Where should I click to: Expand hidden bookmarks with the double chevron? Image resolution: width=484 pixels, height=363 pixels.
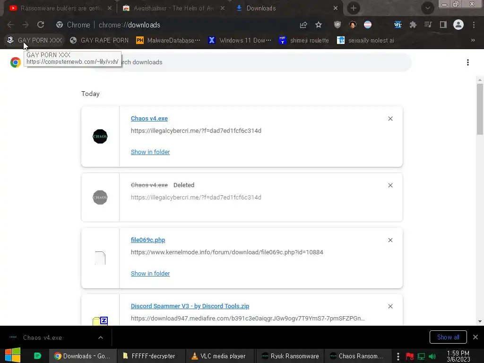coord(473,41)
